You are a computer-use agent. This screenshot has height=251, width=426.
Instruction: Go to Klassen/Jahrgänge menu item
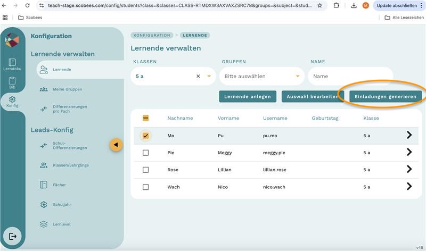pos(70,165)
